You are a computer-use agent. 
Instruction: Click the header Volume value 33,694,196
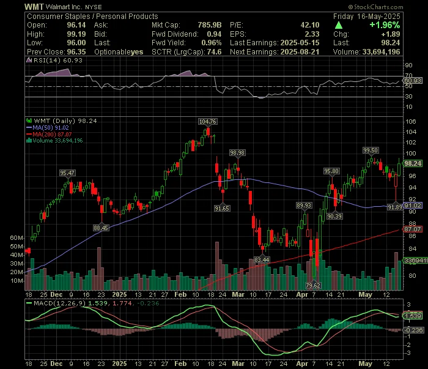pyautogui.click(x=381, y=52)
